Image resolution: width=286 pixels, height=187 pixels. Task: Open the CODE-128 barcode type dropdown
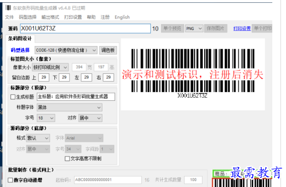coord(66,50)
